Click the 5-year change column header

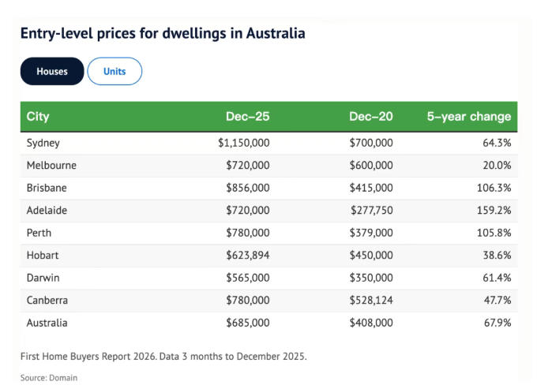tap(468, 117)
